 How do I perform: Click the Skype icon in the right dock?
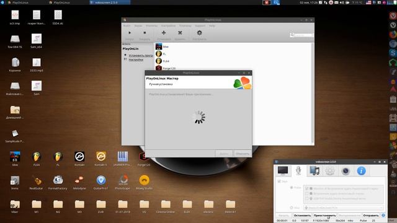393,53
